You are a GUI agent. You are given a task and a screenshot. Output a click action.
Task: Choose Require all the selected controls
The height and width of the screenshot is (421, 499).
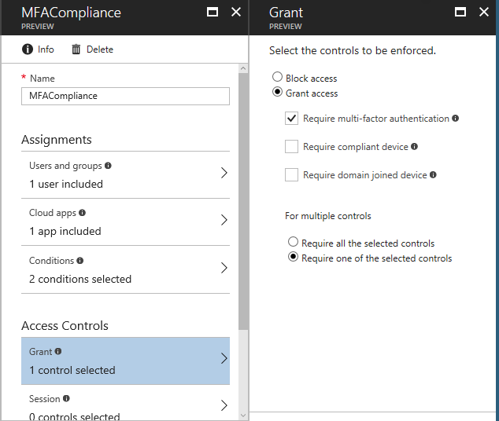(293, 242)
